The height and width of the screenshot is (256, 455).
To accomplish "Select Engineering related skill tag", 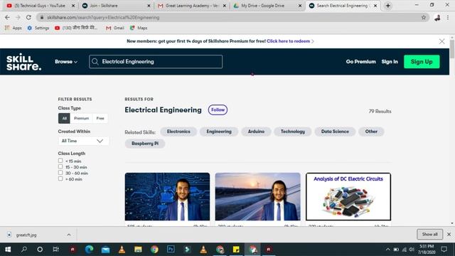I will [x=219, y=132].
